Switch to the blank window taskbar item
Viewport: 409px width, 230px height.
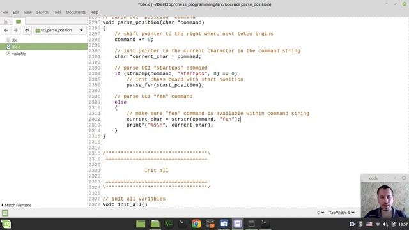tap(251, 224)
